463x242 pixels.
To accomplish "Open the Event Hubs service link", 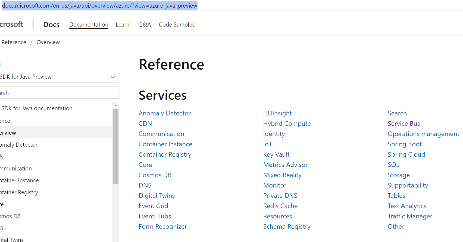I will point(155,216).
